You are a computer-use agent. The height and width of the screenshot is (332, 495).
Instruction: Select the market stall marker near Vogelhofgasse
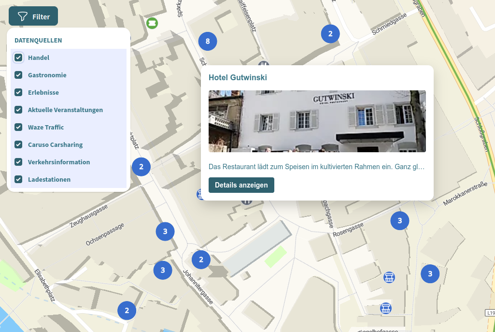[x=385, y=308]
